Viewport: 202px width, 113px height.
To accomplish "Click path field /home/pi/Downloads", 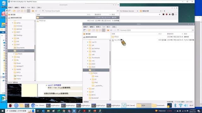I will click(81, 11).
